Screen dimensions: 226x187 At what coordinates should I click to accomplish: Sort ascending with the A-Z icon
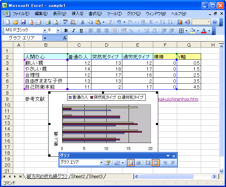click(163, 22)
